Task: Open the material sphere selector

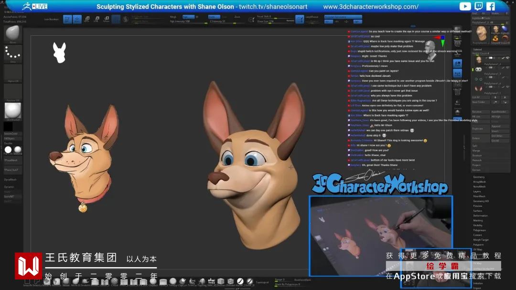Action: [13, 112]
